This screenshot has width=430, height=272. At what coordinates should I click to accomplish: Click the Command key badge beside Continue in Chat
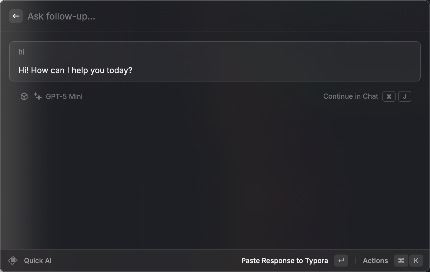pos(389,96)
